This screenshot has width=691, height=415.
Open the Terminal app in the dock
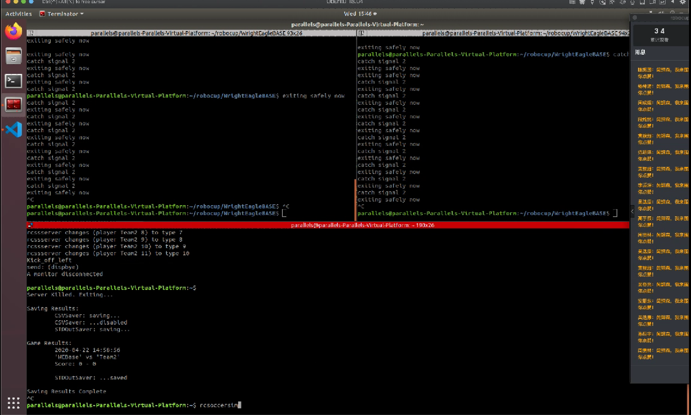[14, 81]
